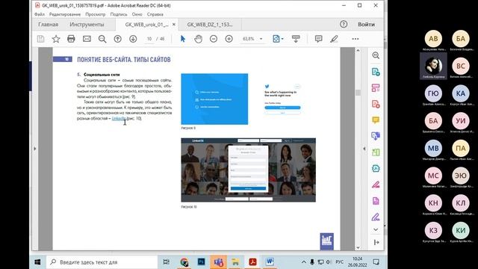Open the Файл menu
This screenshot has width=478, height=269.
click(40, 14)
